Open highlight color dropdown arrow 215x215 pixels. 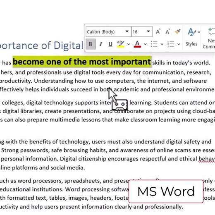[x=129, y=44]
